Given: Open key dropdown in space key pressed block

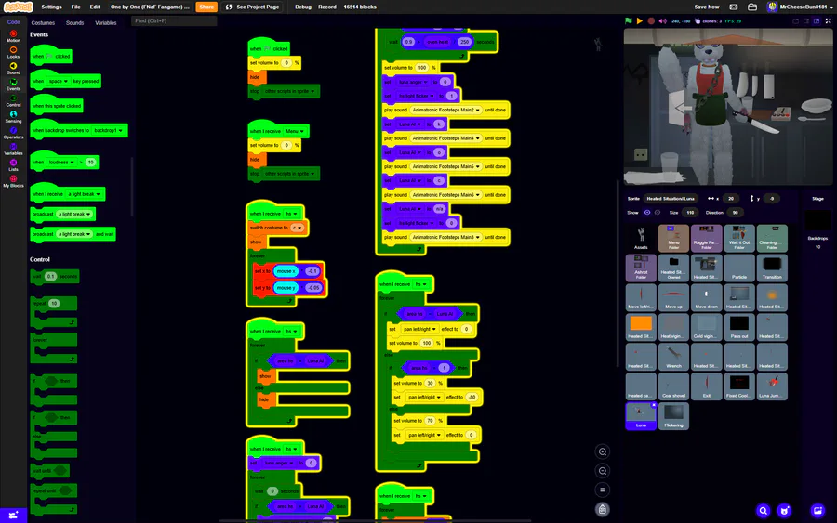Looking at the screenshot, I should (59, 82).
